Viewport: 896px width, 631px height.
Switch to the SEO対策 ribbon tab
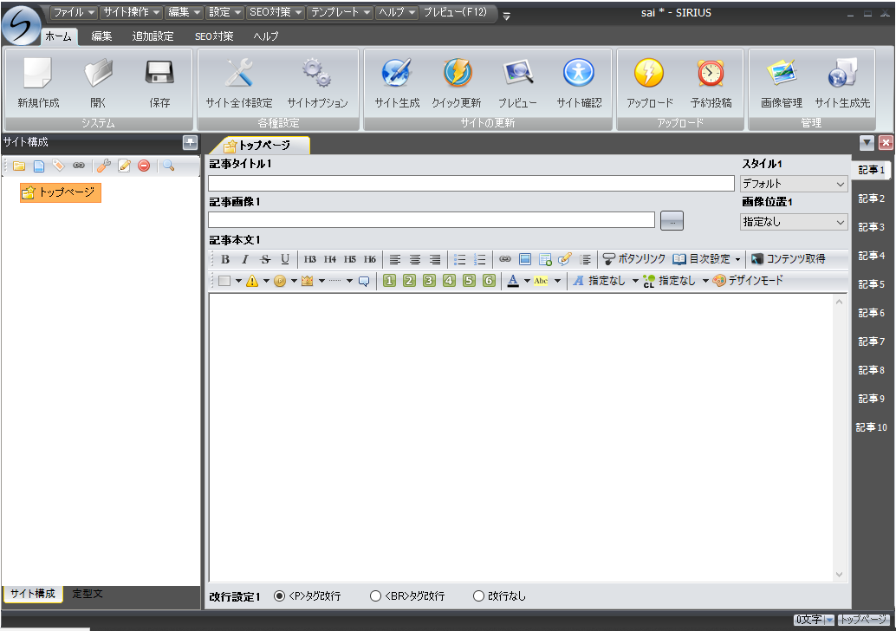[214, 36]
